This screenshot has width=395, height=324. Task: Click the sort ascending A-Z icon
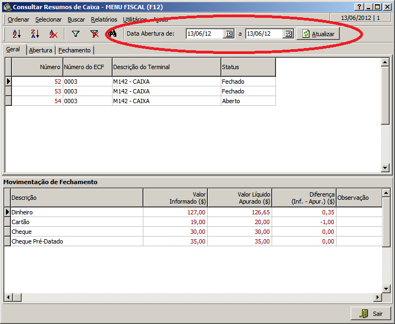click(17, 33)
